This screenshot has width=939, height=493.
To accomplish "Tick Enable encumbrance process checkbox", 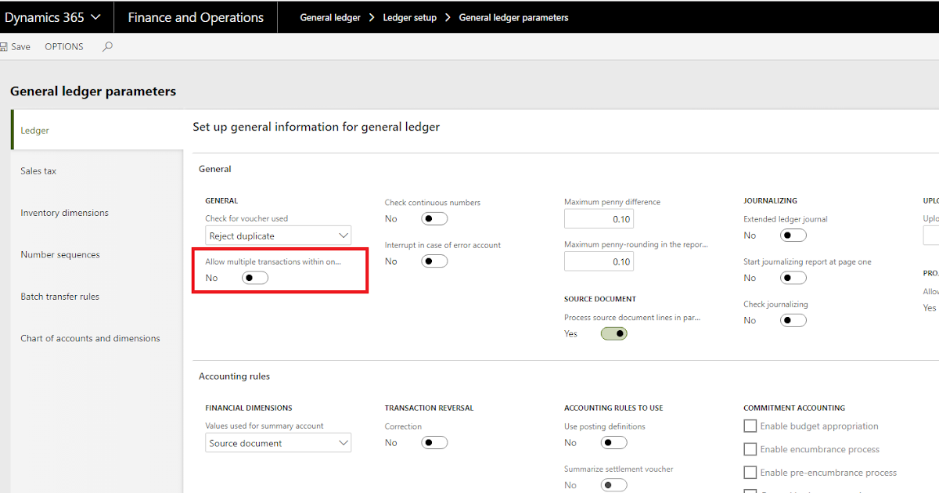I will [750, 449].
